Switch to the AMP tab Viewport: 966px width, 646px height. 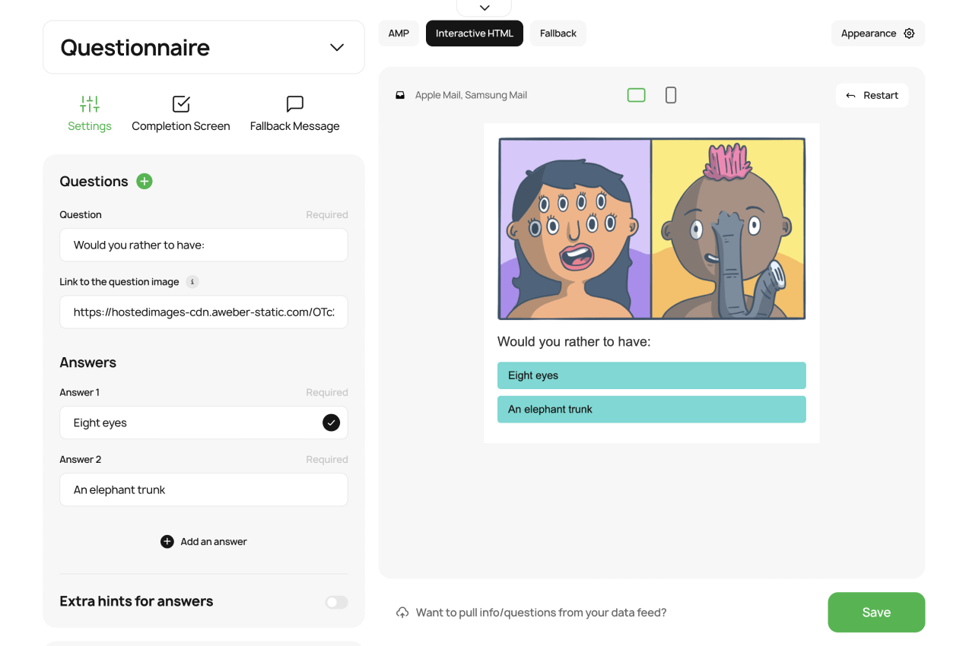tap(399, 33)
